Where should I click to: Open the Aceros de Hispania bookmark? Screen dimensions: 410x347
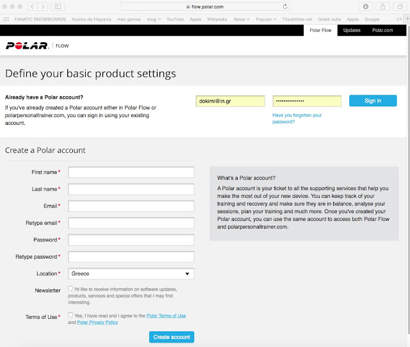[92, 19]
